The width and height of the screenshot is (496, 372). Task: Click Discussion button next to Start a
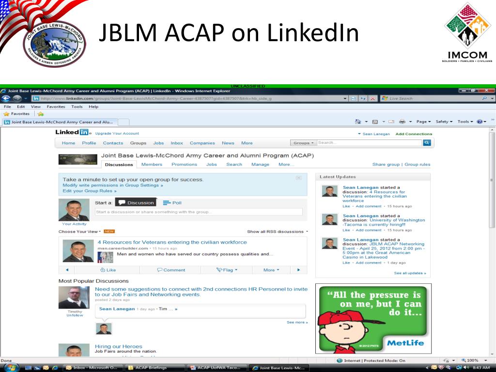tap(136, 202)
